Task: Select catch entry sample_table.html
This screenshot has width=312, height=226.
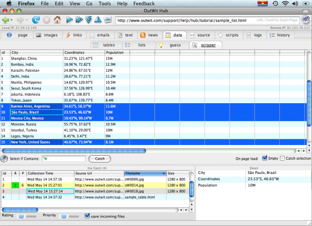Action: click(95, 197)
